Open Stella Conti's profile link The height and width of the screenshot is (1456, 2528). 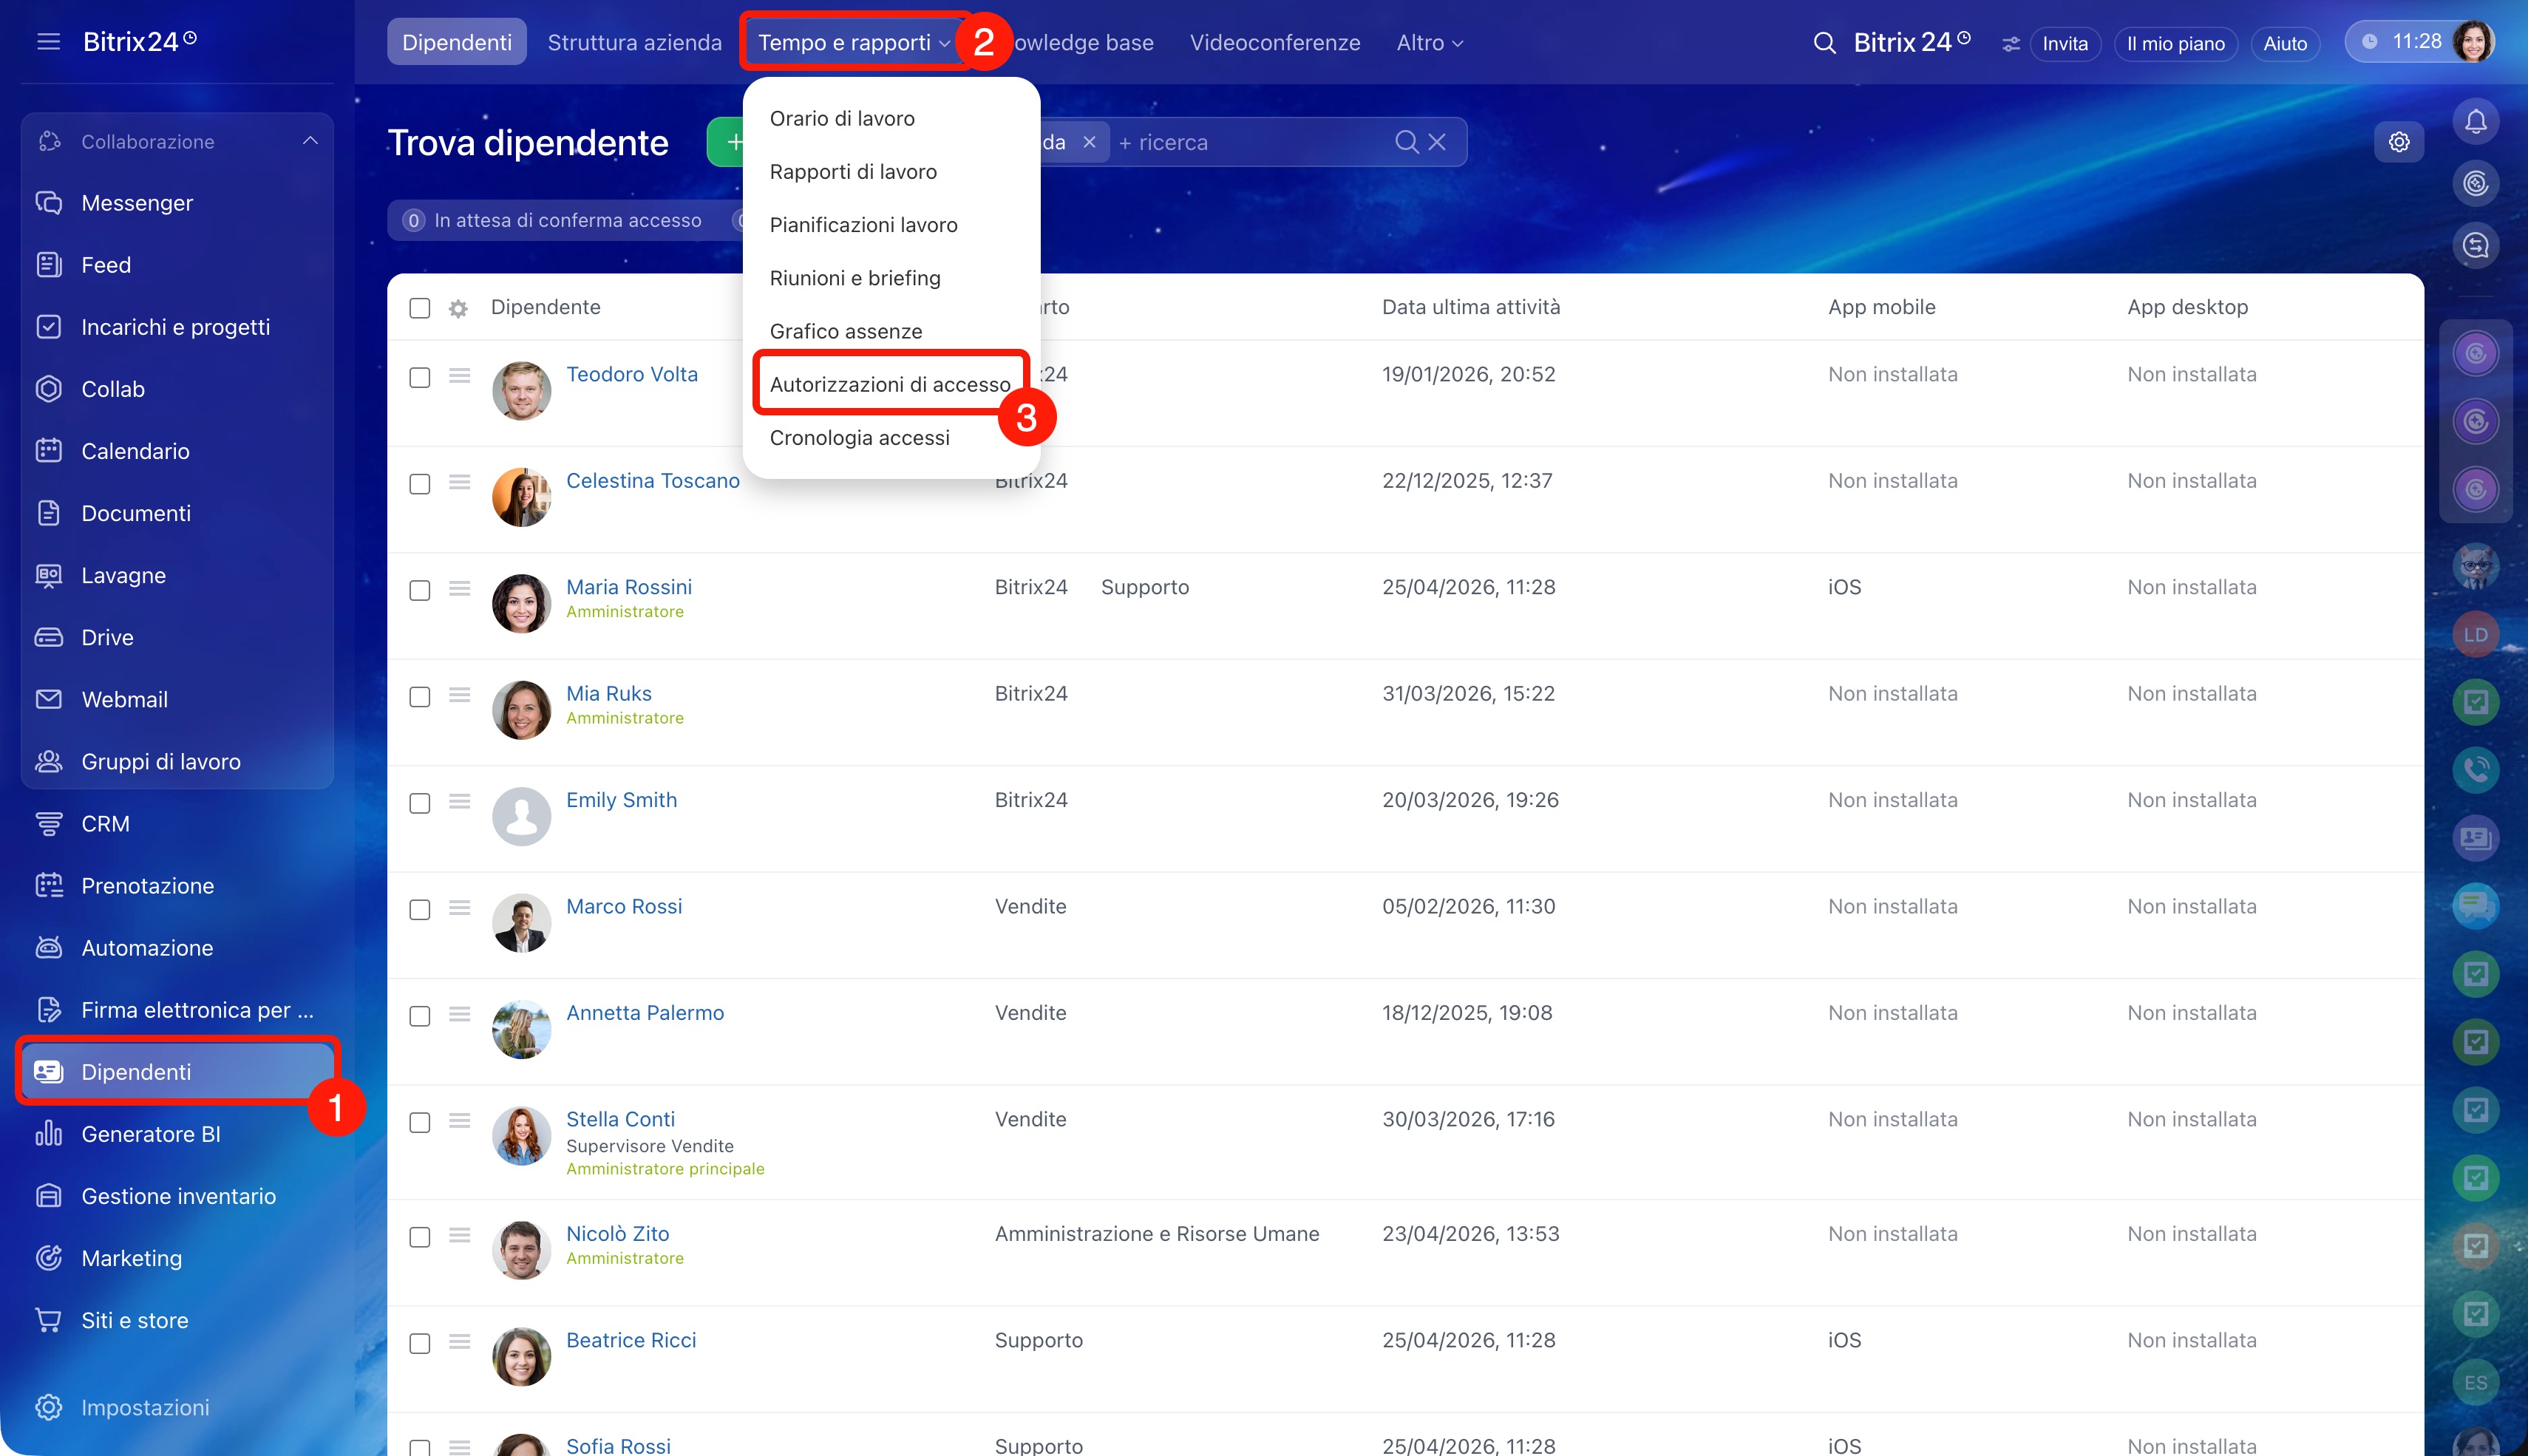(x=620, y=1119)
